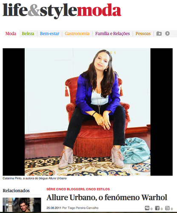Image resolution: width=177 pixels, height=213 pixels.
Task: Click the photo caption about Allure Urbano
Action: 34,178
